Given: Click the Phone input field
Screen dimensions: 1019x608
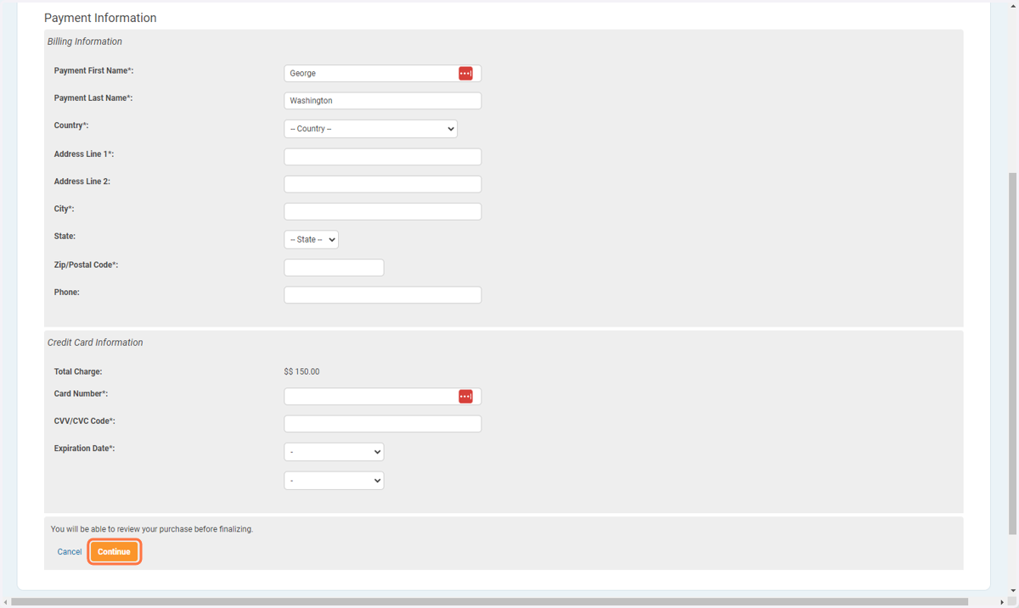Looking at the screenshot, I should pos(383,295).
